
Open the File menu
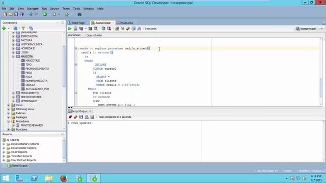tap(4, 9)
